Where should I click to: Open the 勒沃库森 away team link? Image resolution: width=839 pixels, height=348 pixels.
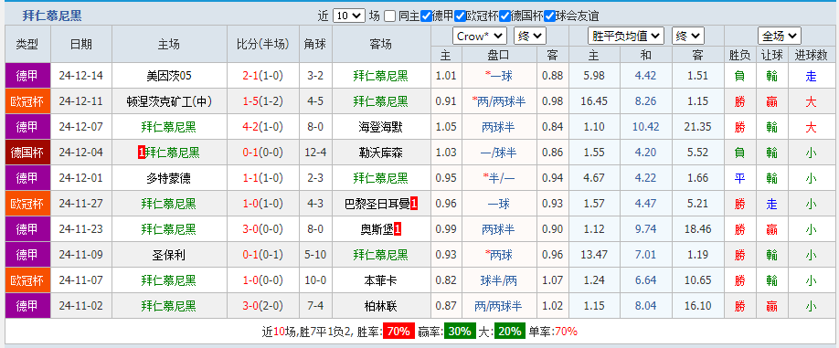[x=380, y=153]
